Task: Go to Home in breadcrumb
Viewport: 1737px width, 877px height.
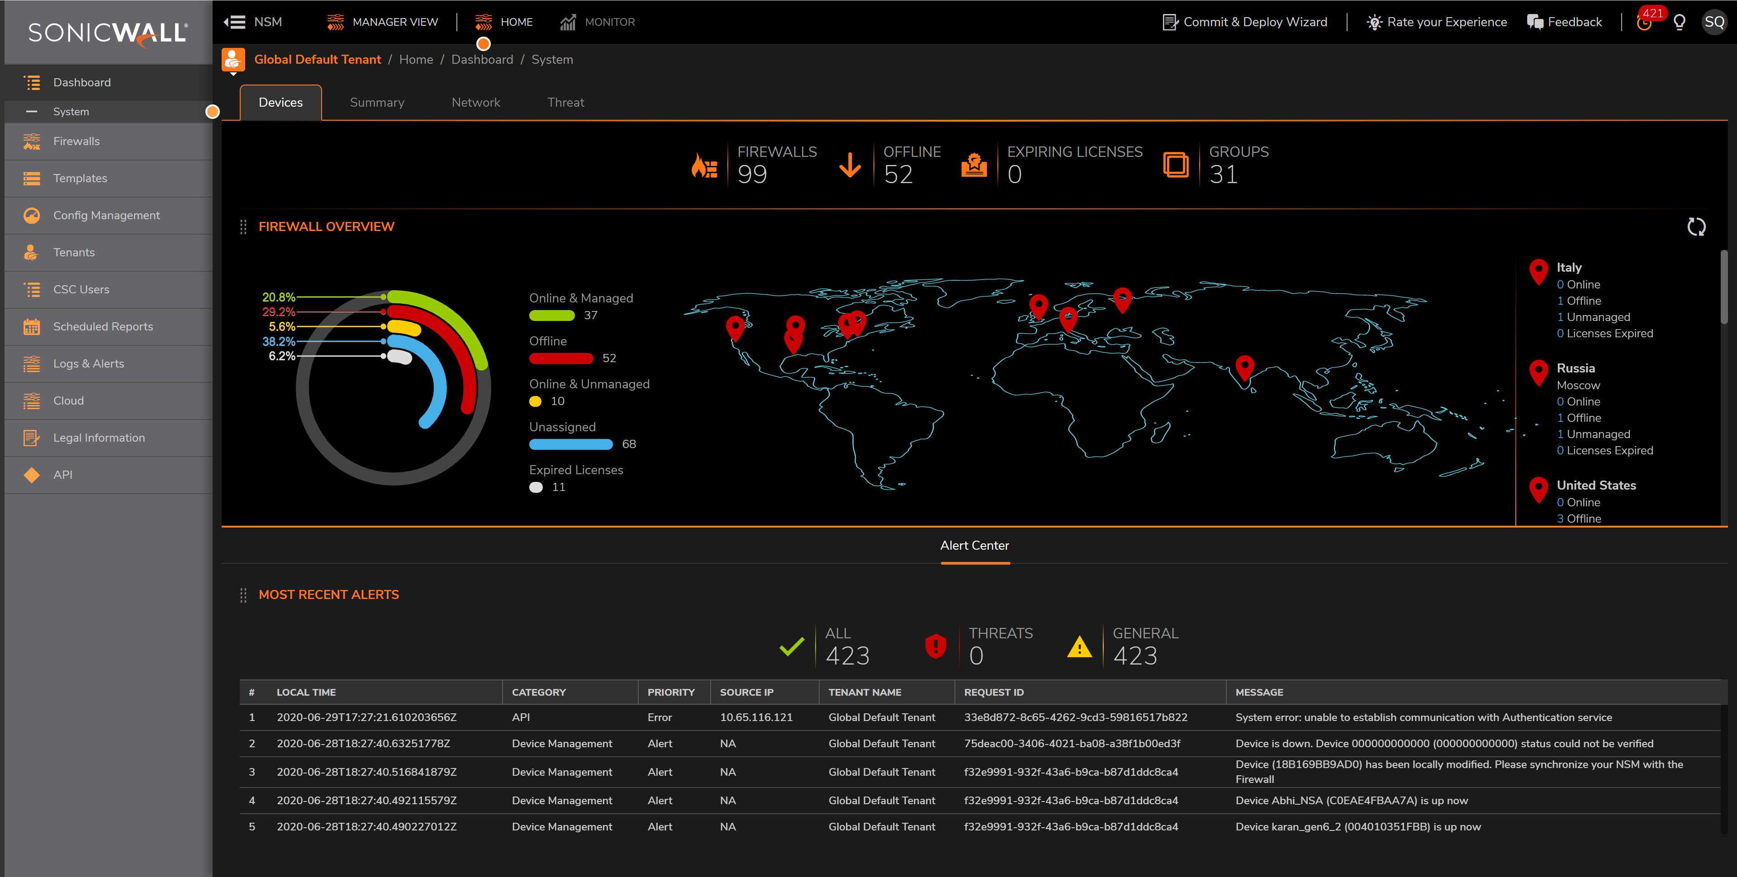Action: (x=416, y=60)
